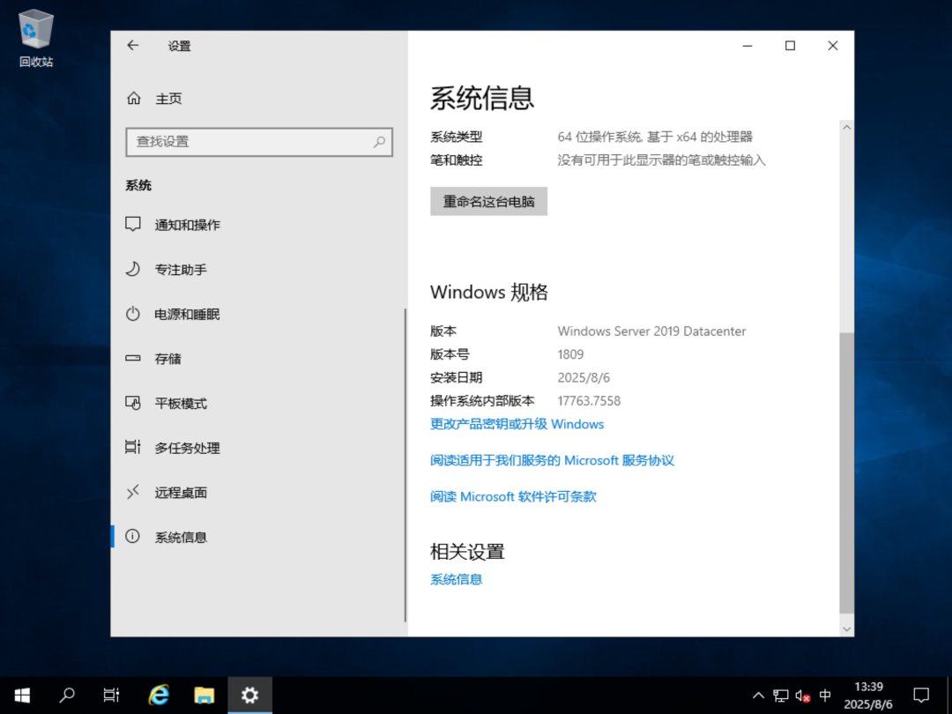The width and height of the screenshot is (952, 714).
Task: Go to 主页 (Settings home)
Action: pyautogui.click(x=168, y=98)
